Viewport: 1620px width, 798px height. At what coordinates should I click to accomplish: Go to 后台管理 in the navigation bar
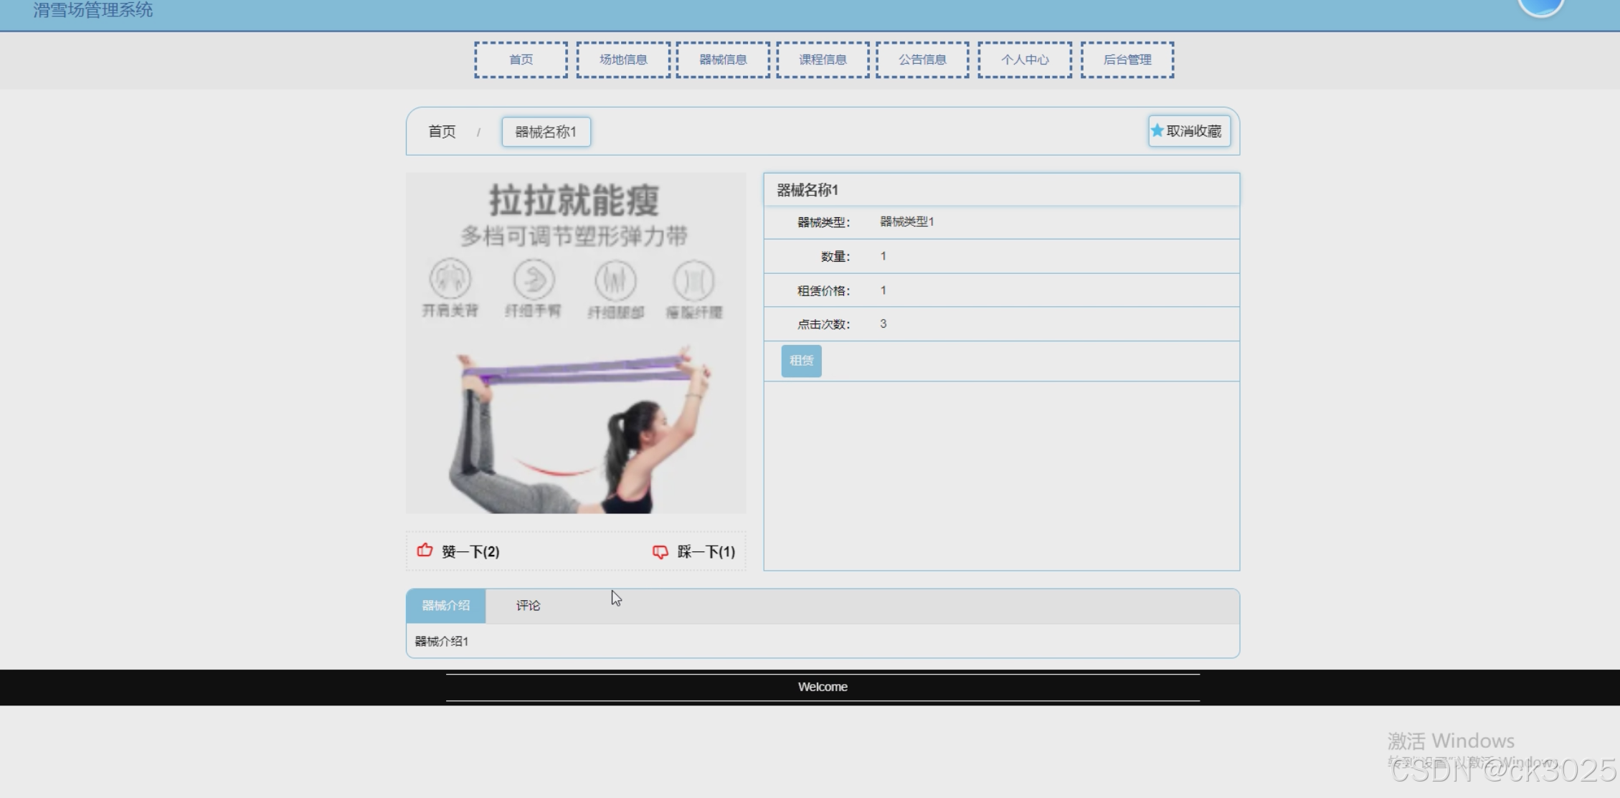pos(1127,60)
